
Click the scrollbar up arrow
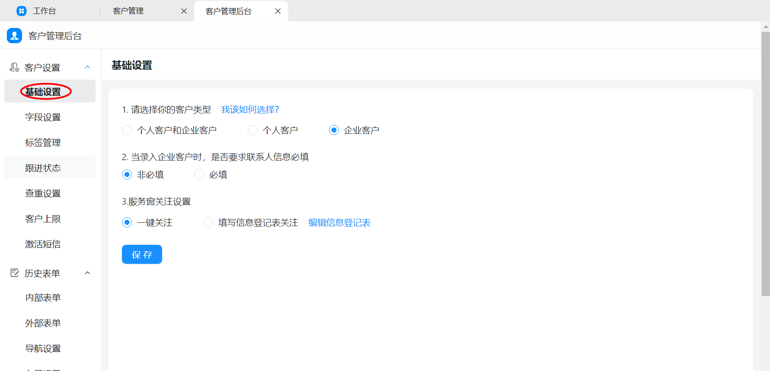766,27
